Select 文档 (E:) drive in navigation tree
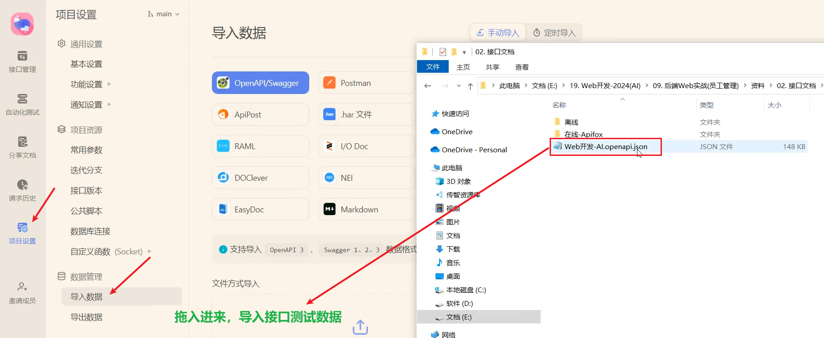This screenshot has width=824, height=338. click(459, 317)
